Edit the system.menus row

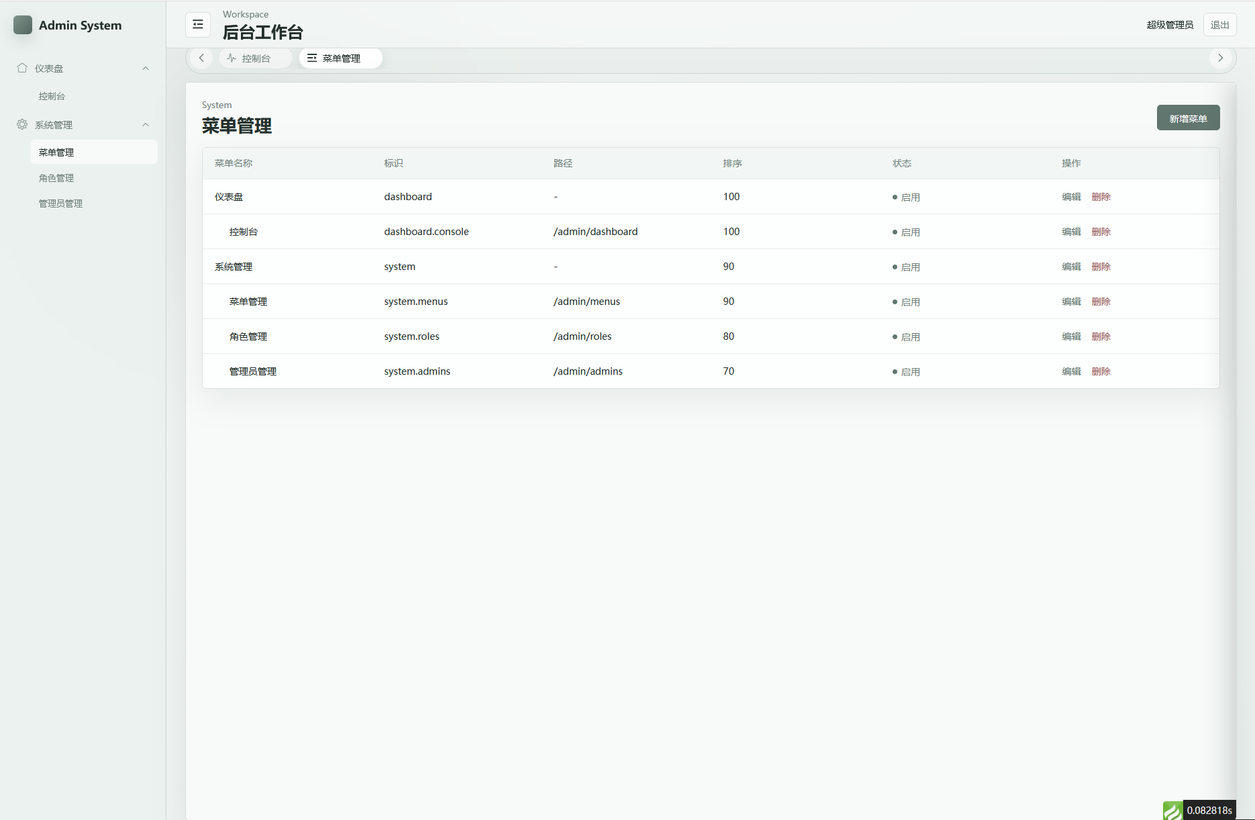click(1071, 301)
